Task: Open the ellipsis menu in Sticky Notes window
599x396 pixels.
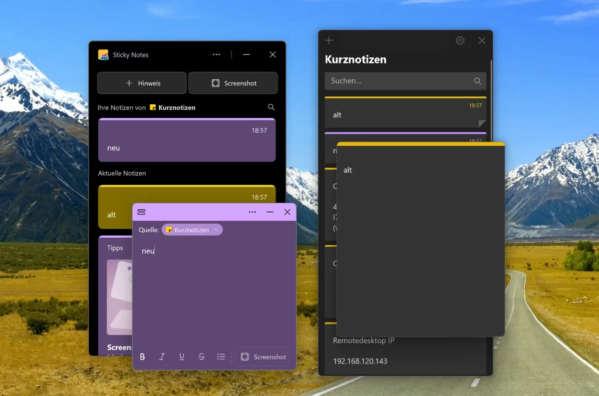Action: [x=216, y=54]
